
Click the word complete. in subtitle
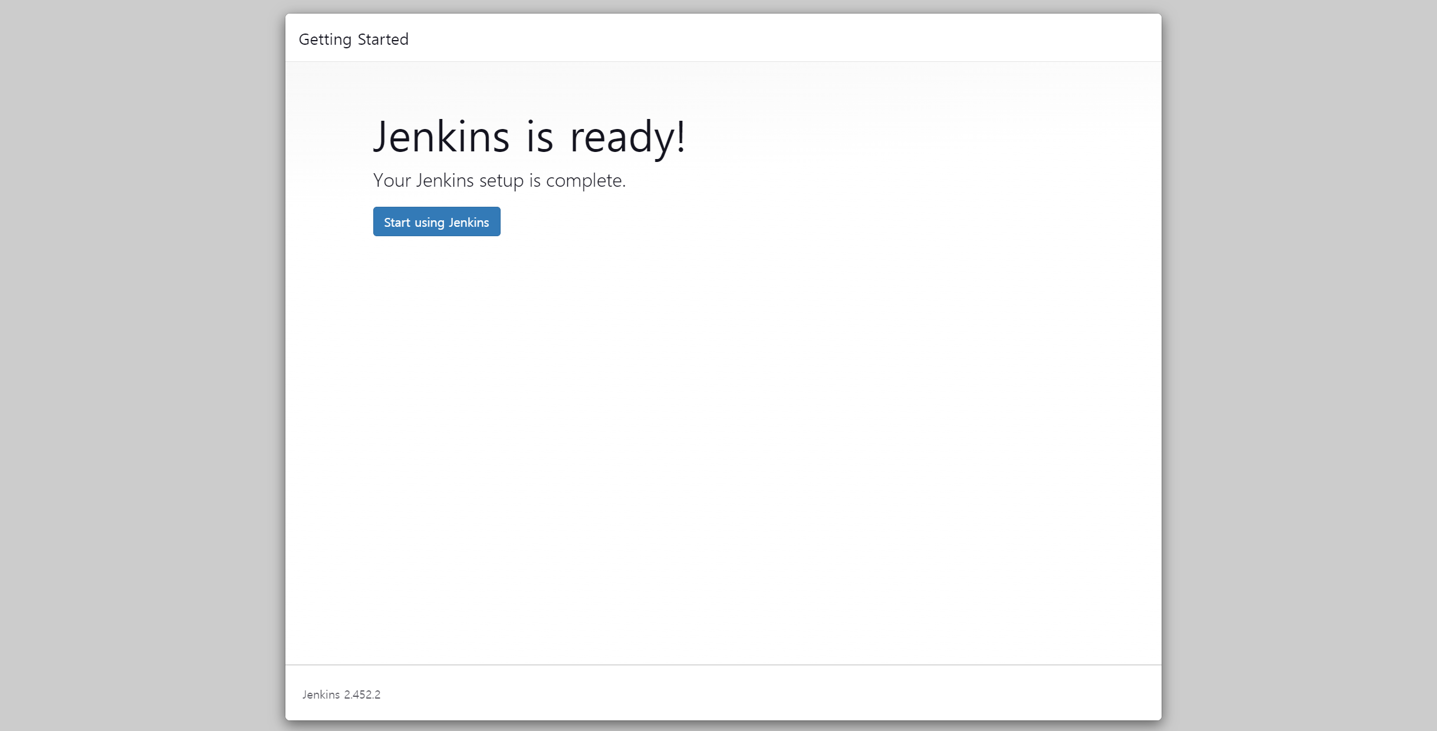tap(585, 180)
